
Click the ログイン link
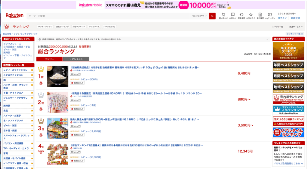[282, 18]
